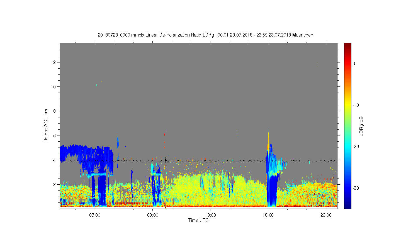
Task: Click the dark red top of the colorbar
Action: (x=347, y=46)
